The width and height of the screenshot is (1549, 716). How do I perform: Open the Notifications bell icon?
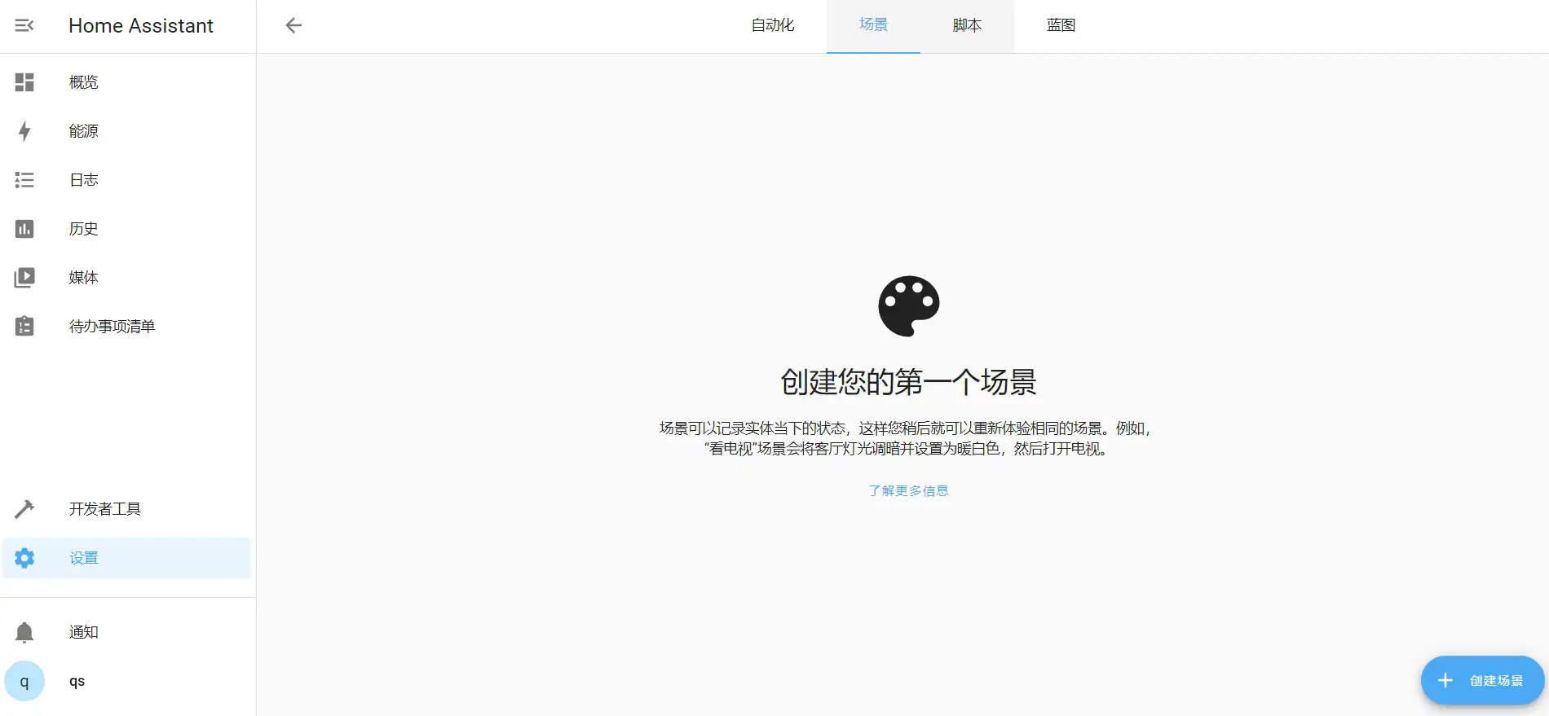click(x=24, y=632)
